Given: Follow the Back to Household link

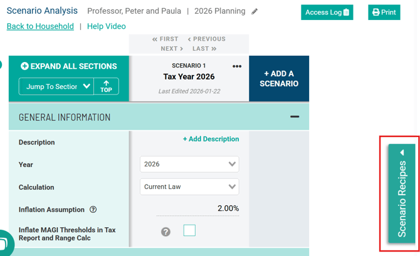Looking at the screenshot, I should pyautogui.click(x=40, y=26).
